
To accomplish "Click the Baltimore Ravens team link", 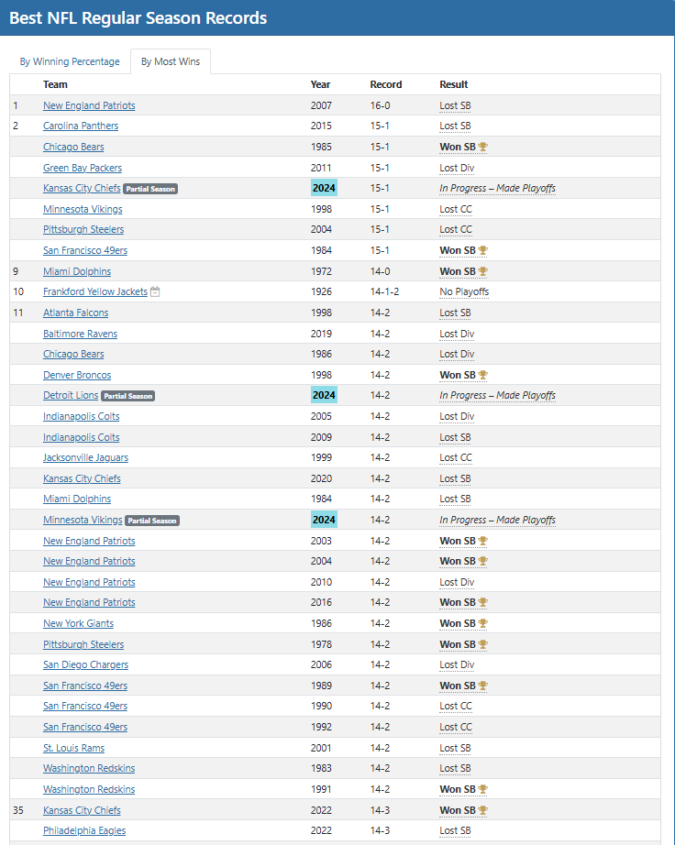I will coord(81,334).
